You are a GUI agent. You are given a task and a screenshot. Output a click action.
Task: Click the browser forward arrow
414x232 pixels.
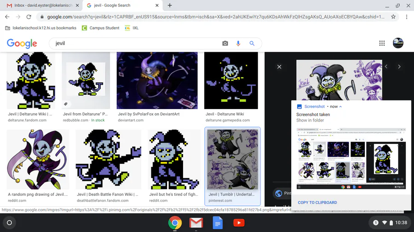click(x=18, y=17)
